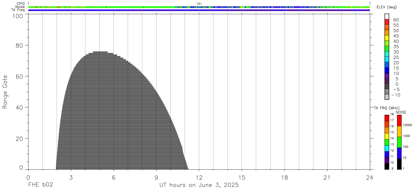The width and height of the screenshot is (416, 192).
Task: Select the green NOISE segment between 1000 and 100
Action: pos(399,142)
